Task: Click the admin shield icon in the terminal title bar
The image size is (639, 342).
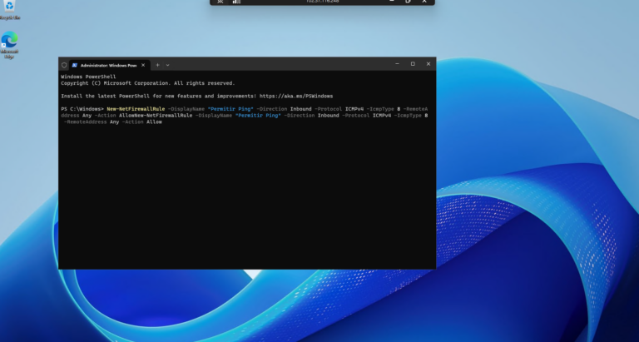Action: coord(64,65)
